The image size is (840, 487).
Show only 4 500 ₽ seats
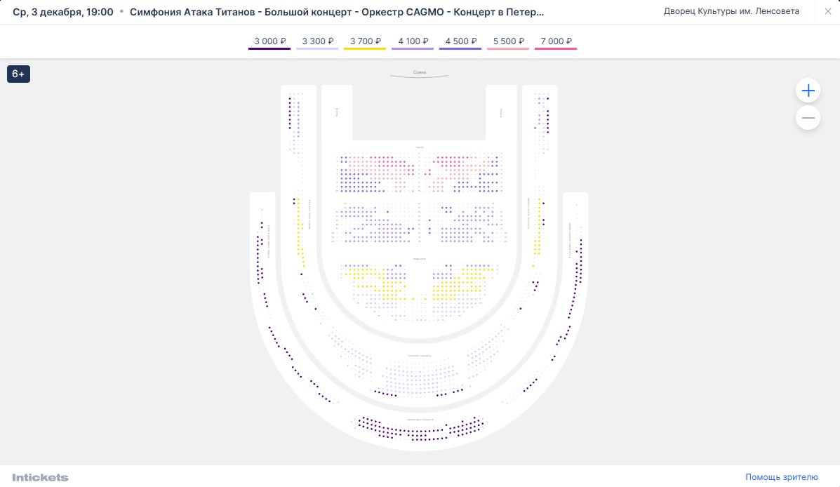[x=460, y=42]
